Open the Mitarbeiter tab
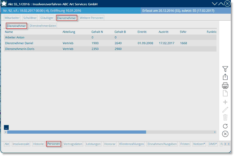The height and width of the screenshot is (156, 234). [12, 18]
